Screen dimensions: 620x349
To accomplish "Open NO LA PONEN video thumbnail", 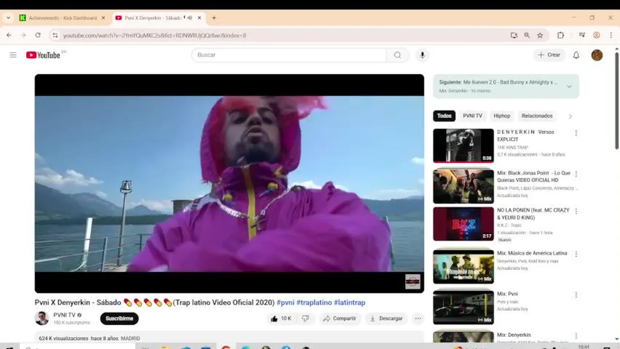I will 463,224.
